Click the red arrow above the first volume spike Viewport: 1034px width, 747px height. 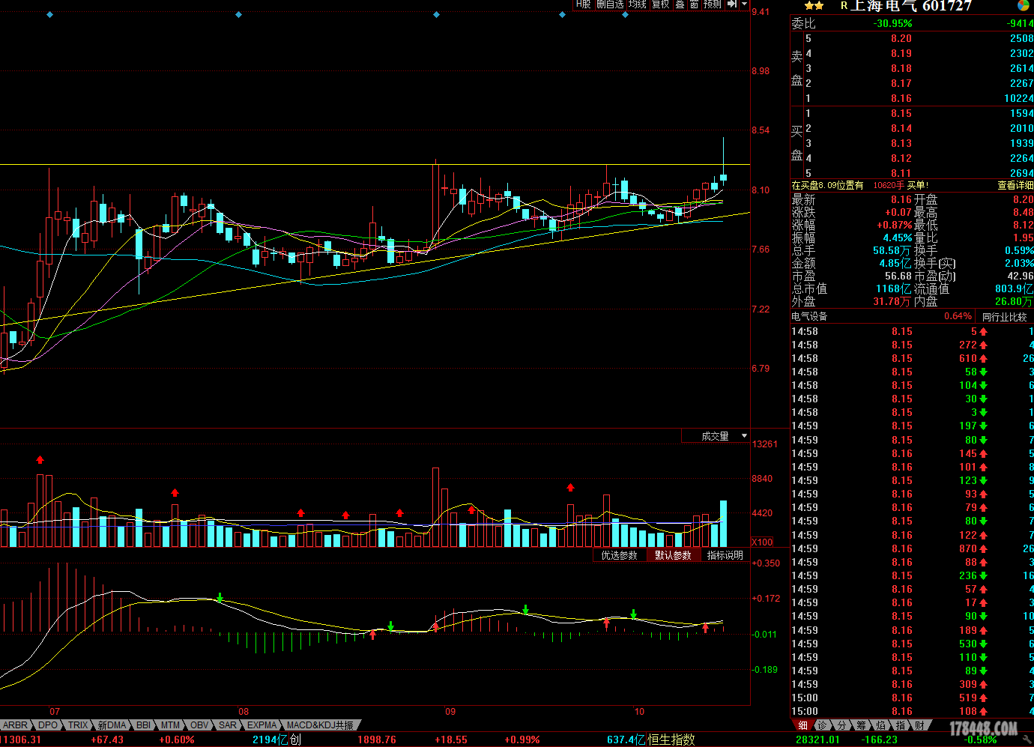pos(40,460)
